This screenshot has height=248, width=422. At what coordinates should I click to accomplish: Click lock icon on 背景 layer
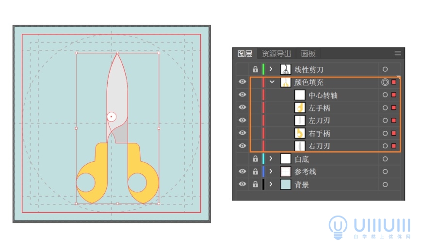(256, 185)
